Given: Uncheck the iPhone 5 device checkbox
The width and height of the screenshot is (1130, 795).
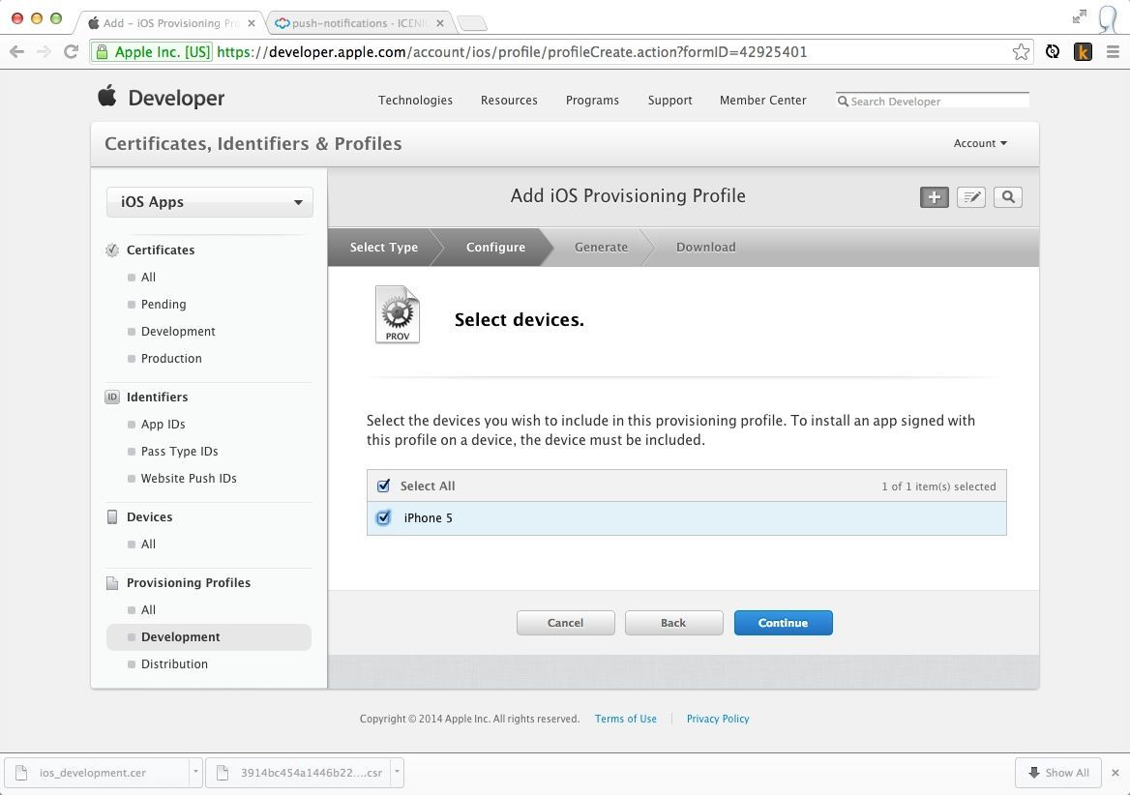Looking at the screenshot, I should click(x=383, y=517).
